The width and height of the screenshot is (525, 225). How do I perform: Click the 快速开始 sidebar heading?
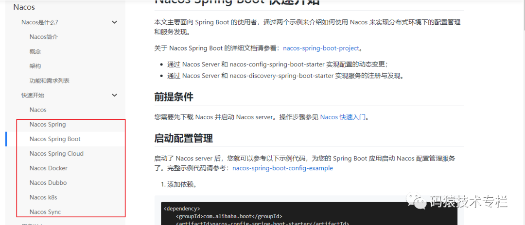pyautogui.click(x=33, y=95)
